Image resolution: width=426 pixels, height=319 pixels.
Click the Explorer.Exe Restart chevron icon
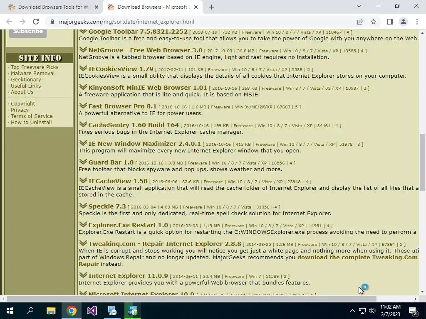83,225
